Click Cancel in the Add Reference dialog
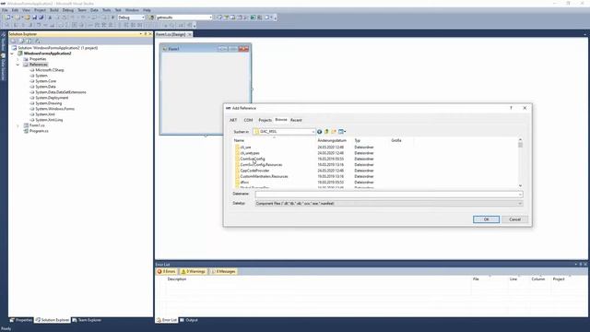The height and width of the screenshot is (332, 590). pos(514,219)
